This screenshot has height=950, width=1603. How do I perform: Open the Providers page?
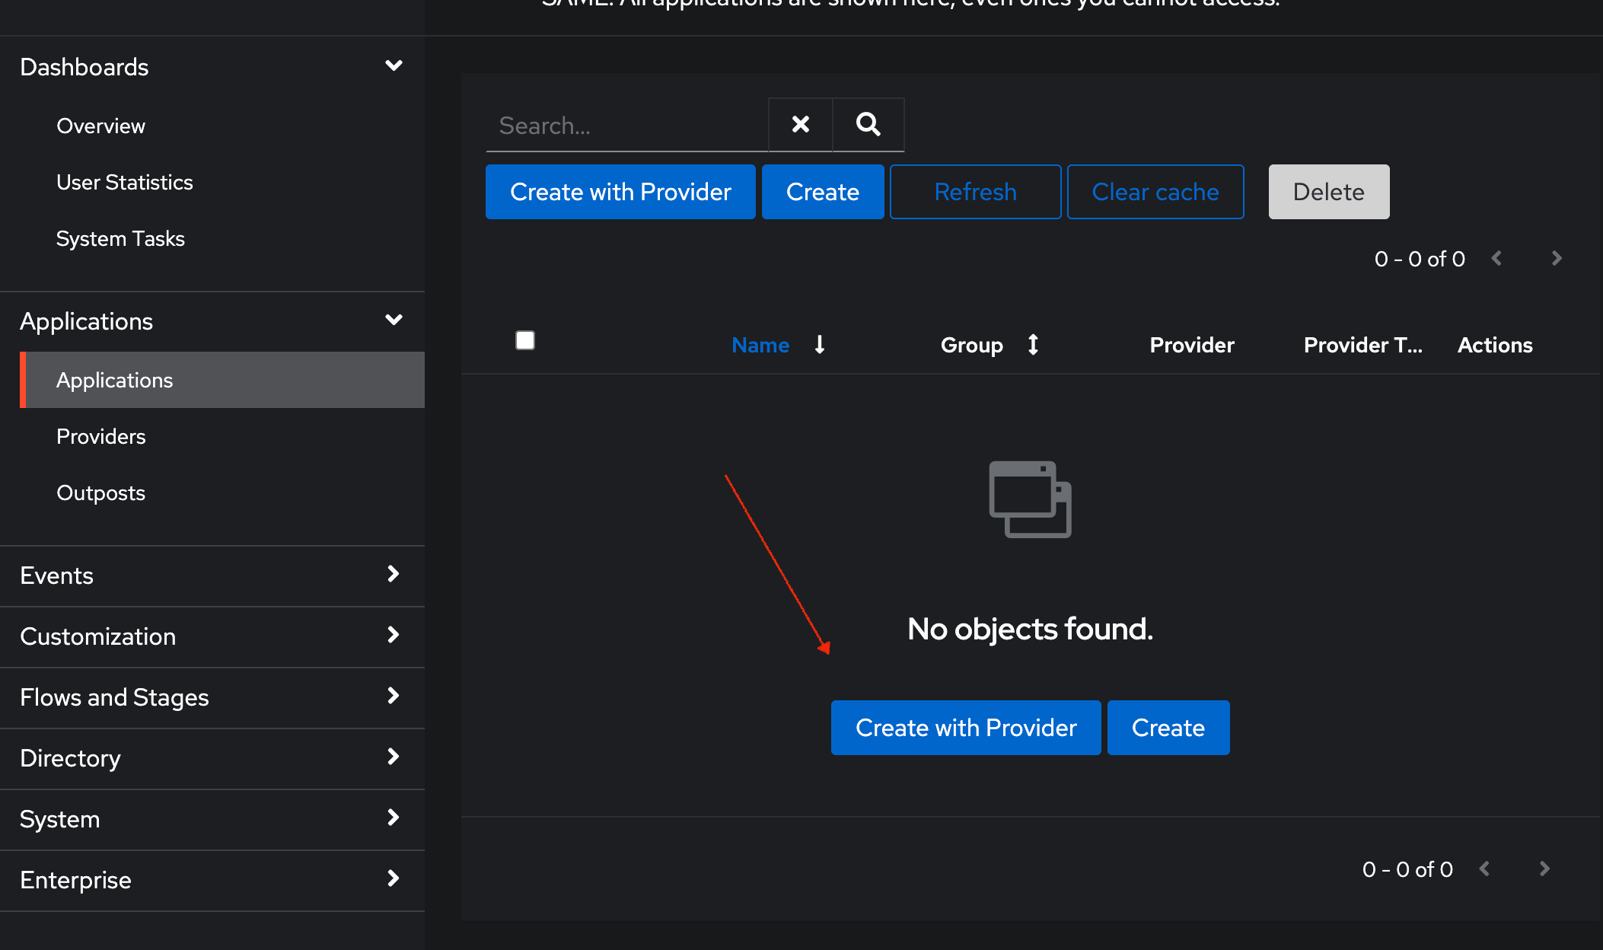pyautogui.click(x=100, y=436)
